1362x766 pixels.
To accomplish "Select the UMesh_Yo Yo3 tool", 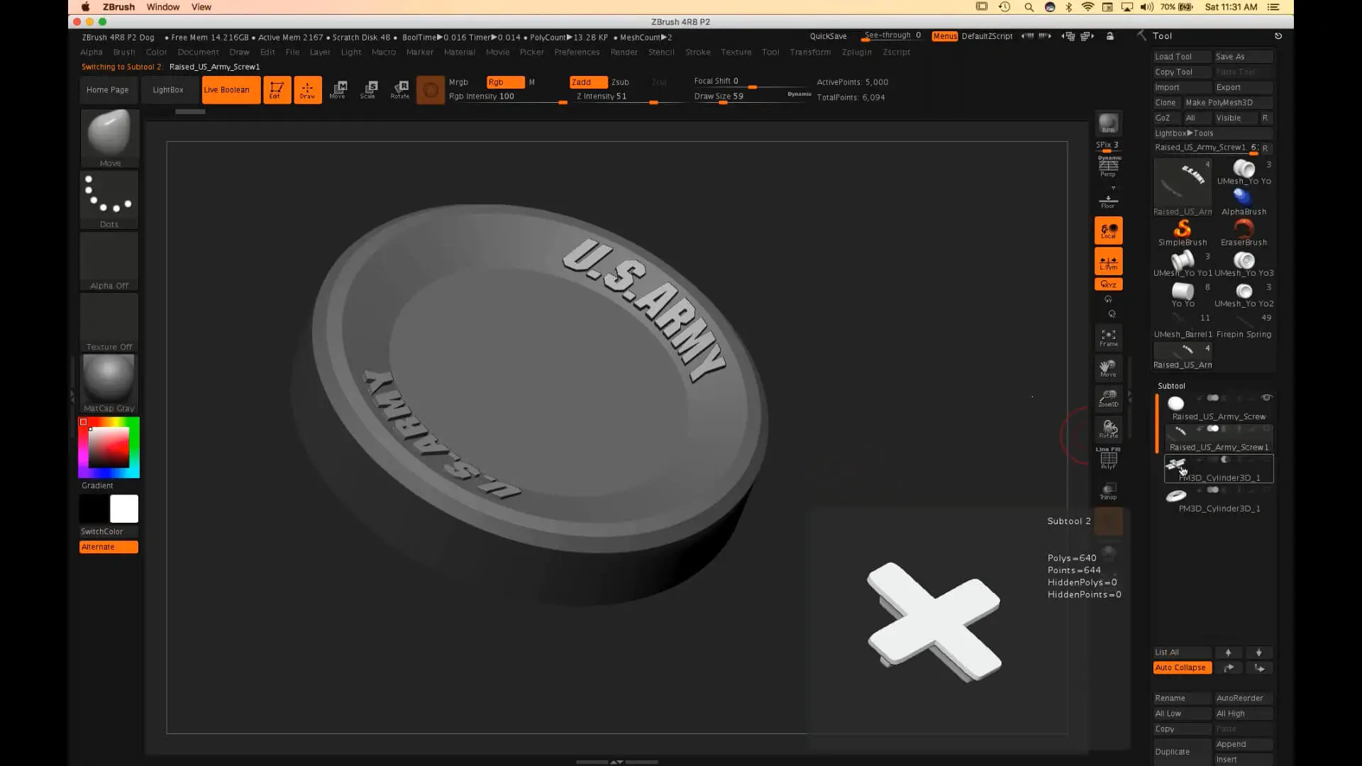I will 1244,264.
